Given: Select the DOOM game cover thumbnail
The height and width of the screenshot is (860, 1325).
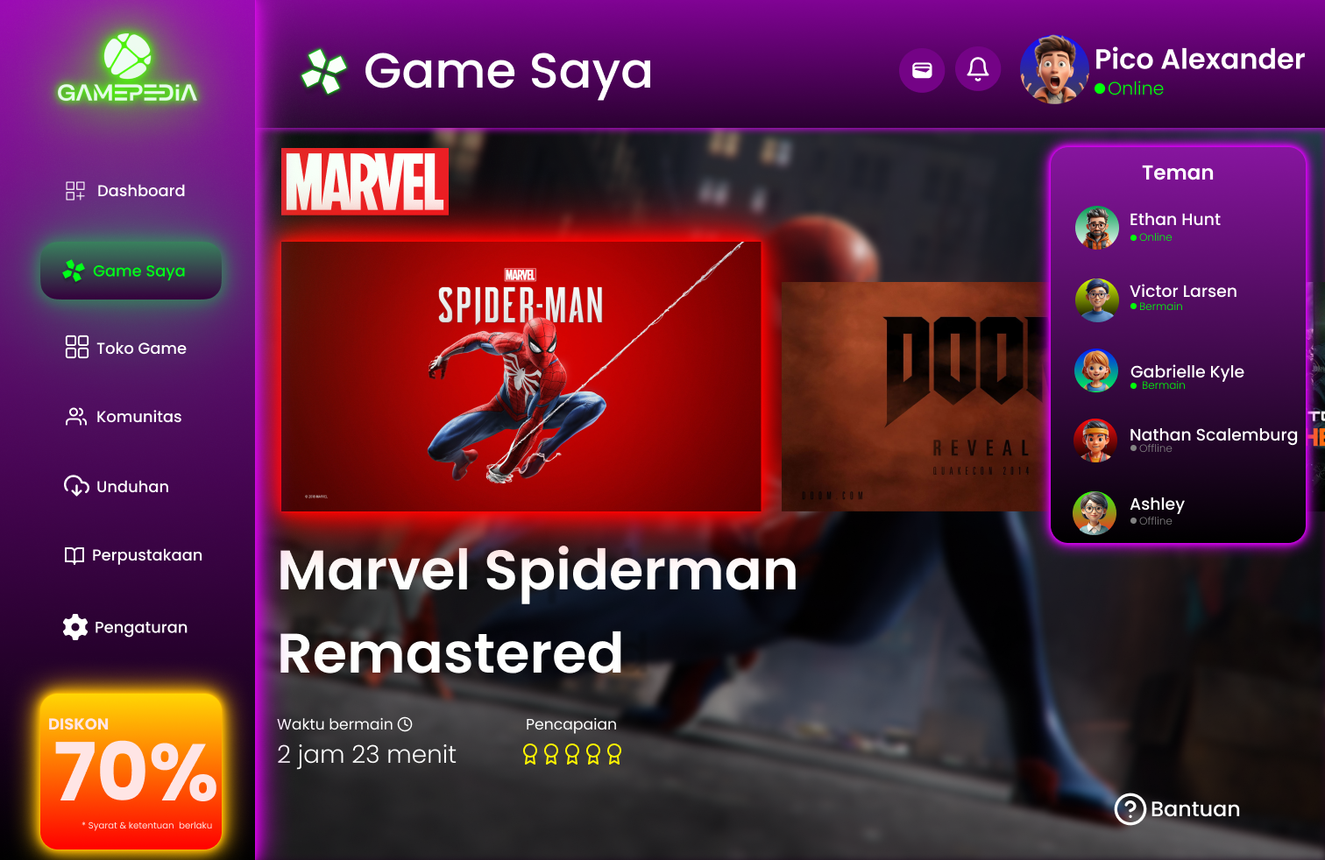Looking at the screenshot, I should [915, 397].
